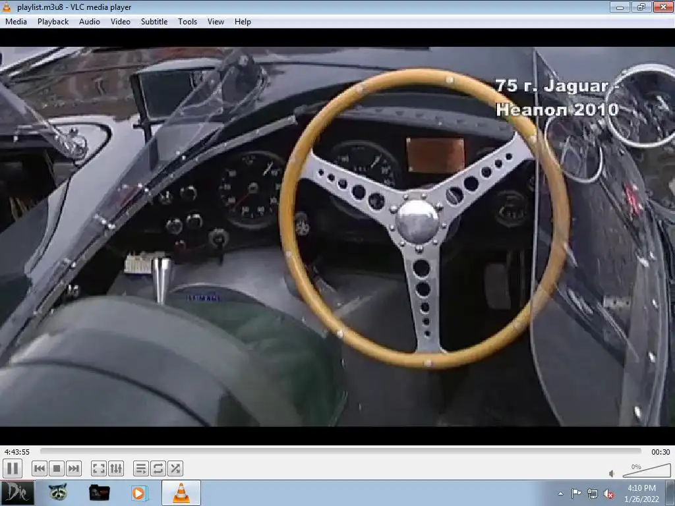Toggle elapsed time display 4:43:55
Screen dimensions: 675x506
(17, 452)
